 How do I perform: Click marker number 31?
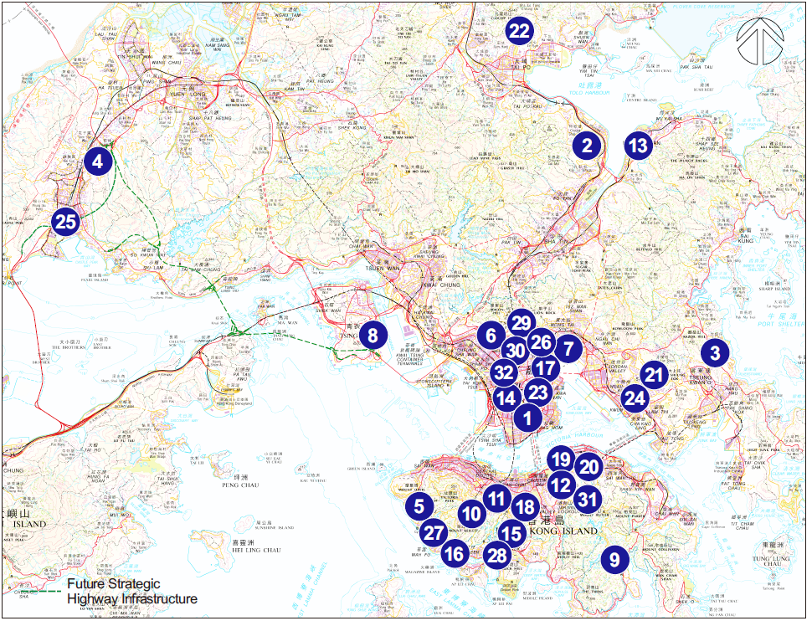[588, 499]
